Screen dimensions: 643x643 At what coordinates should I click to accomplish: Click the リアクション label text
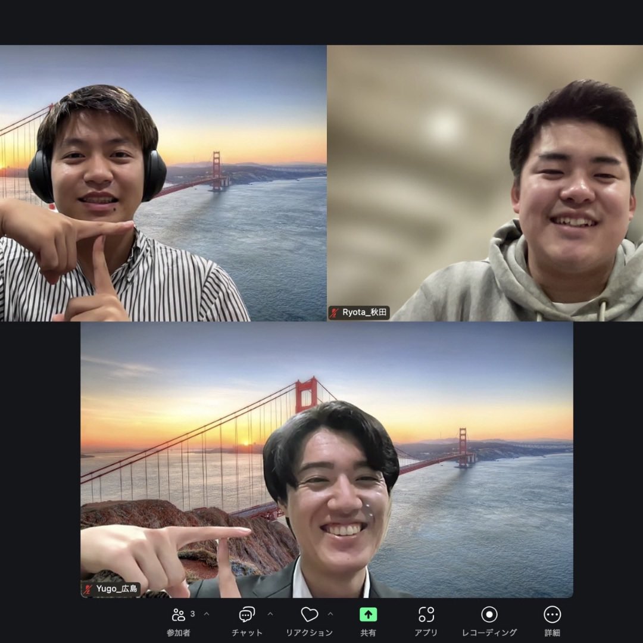click(309, 633)
